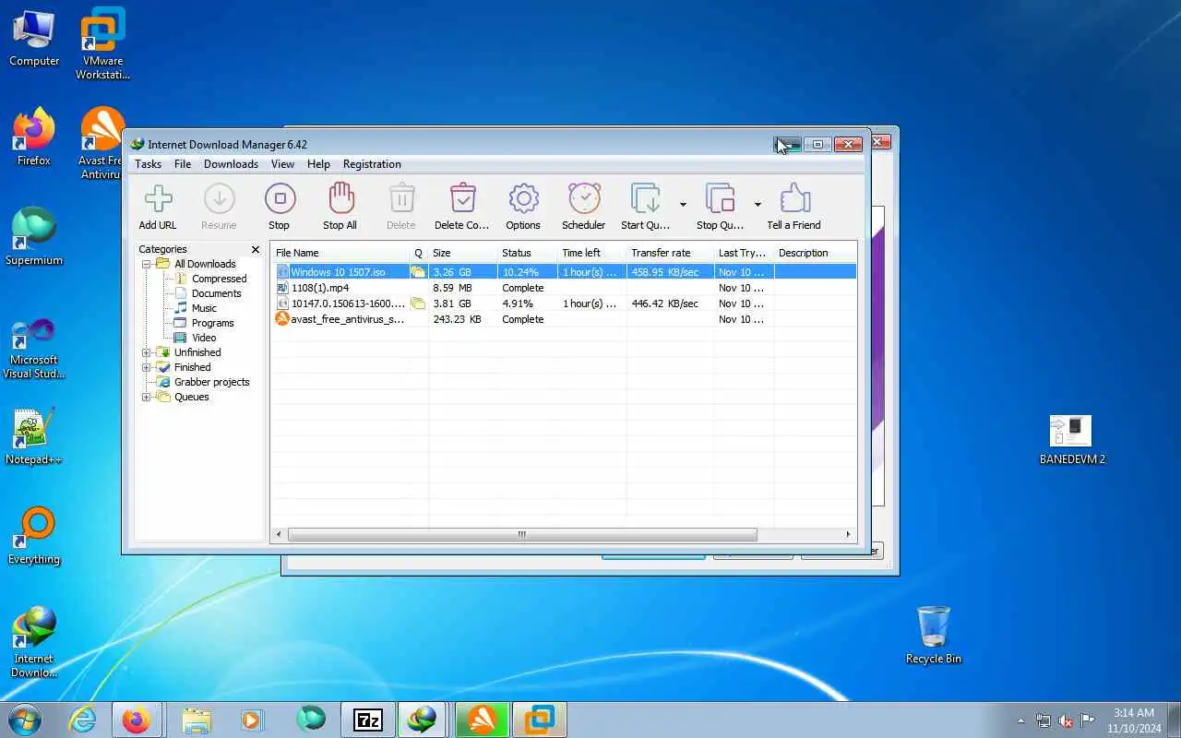Sort by Time left column header
The height and width of the screenshot is (738, 1181).
[591, 253]
